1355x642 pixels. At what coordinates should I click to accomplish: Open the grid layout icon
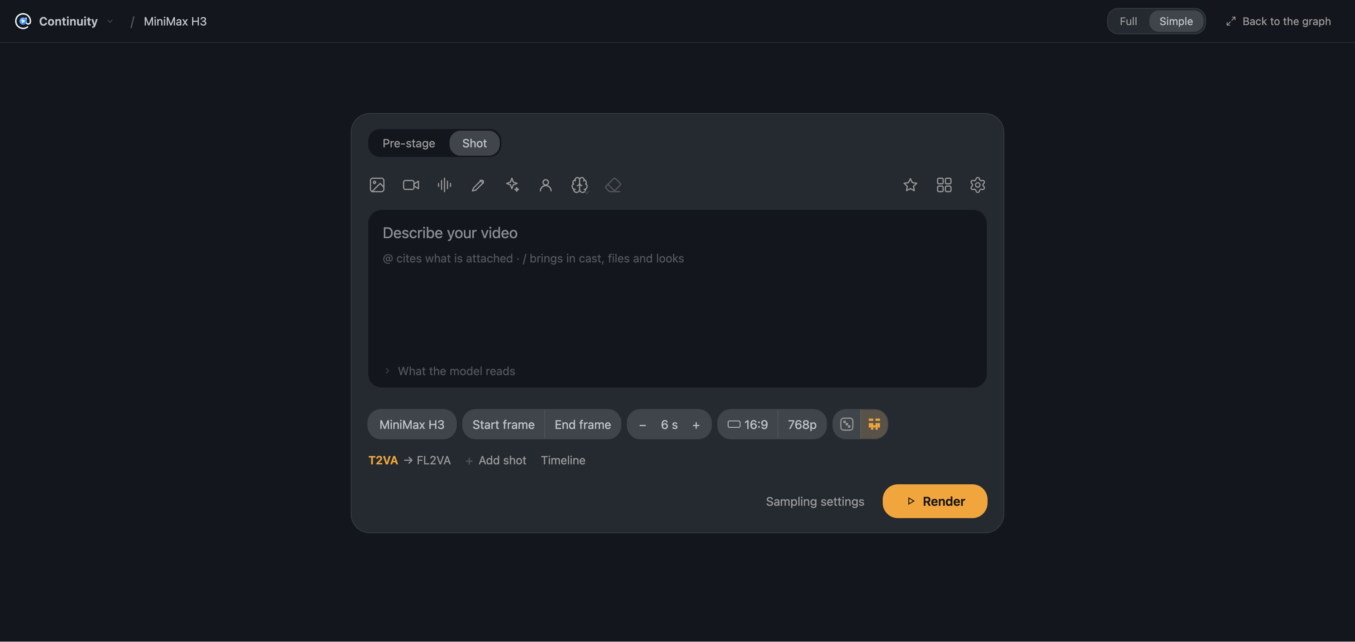[x=944, y=185]
